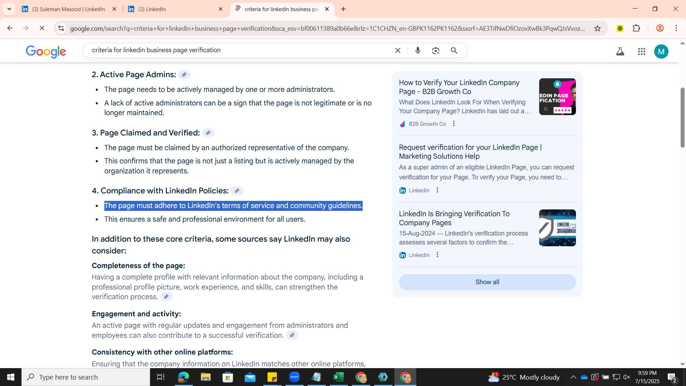Click the Windows taskbar search box
Image resolution: width=686 pixels, height=386 pixels.
pos(86,377)
